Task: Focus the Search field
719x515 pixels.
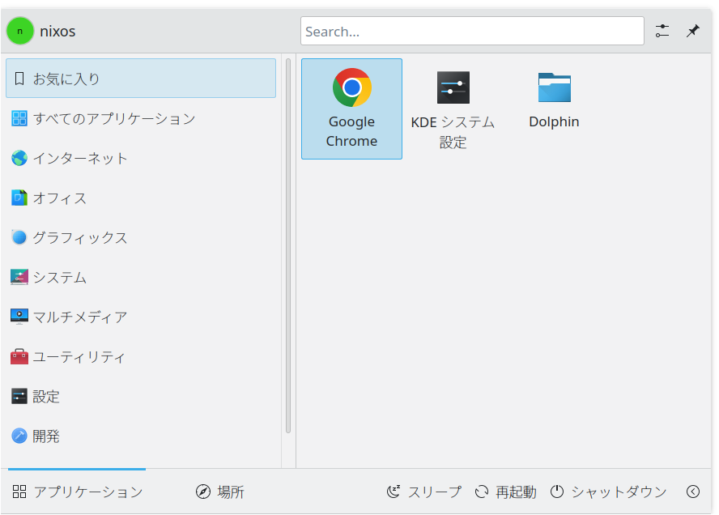Action: [x=472, y=32]
